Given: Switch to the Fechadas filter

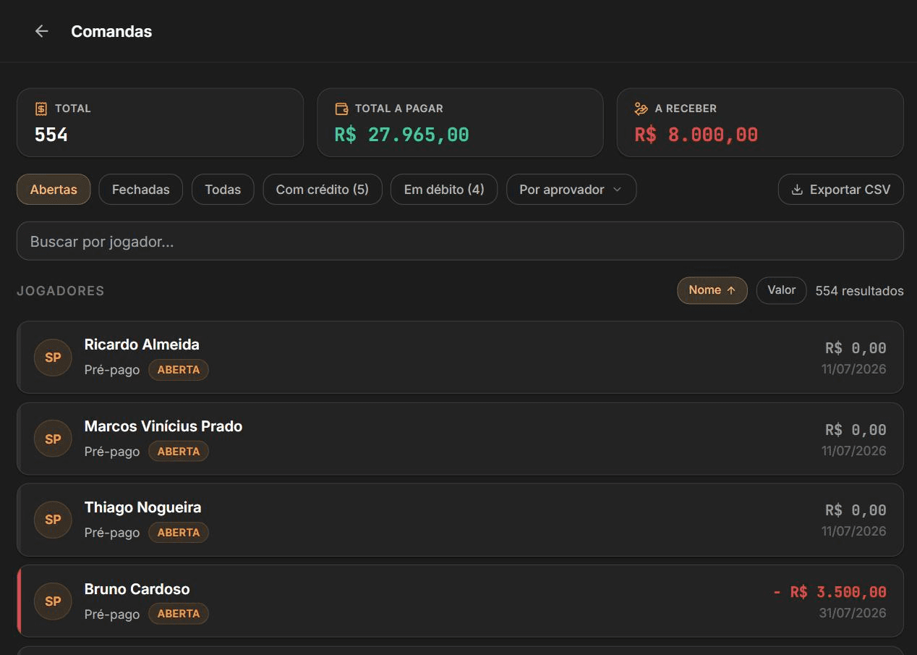Looking at the screenshot, I should 141,190.
